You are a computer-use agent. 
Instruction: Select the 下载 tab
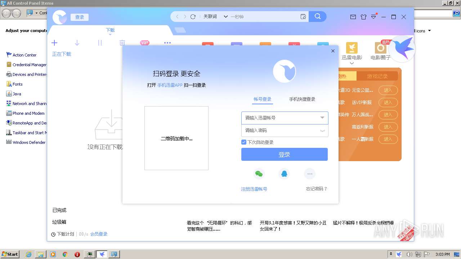110,30
